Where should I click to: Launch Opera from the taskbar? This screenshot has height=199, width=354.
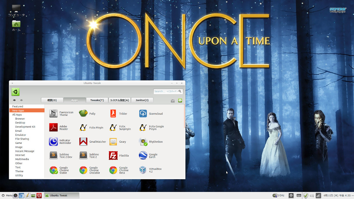[x=39, y=195]
